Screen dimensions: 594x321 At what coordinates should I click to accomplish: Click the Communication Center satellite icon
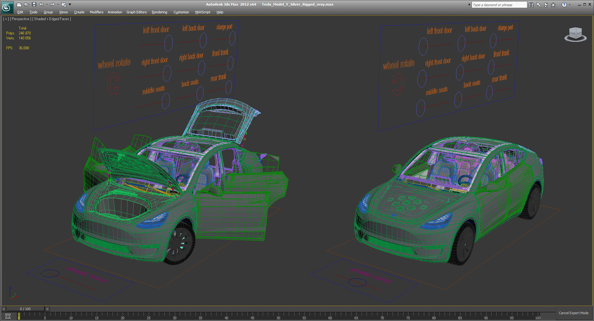546,5
